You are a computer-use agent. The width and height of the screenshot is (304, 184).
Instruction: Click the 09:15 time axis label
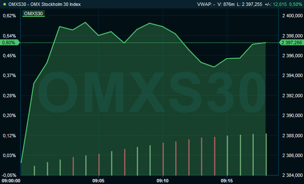[x=227, y=181]
